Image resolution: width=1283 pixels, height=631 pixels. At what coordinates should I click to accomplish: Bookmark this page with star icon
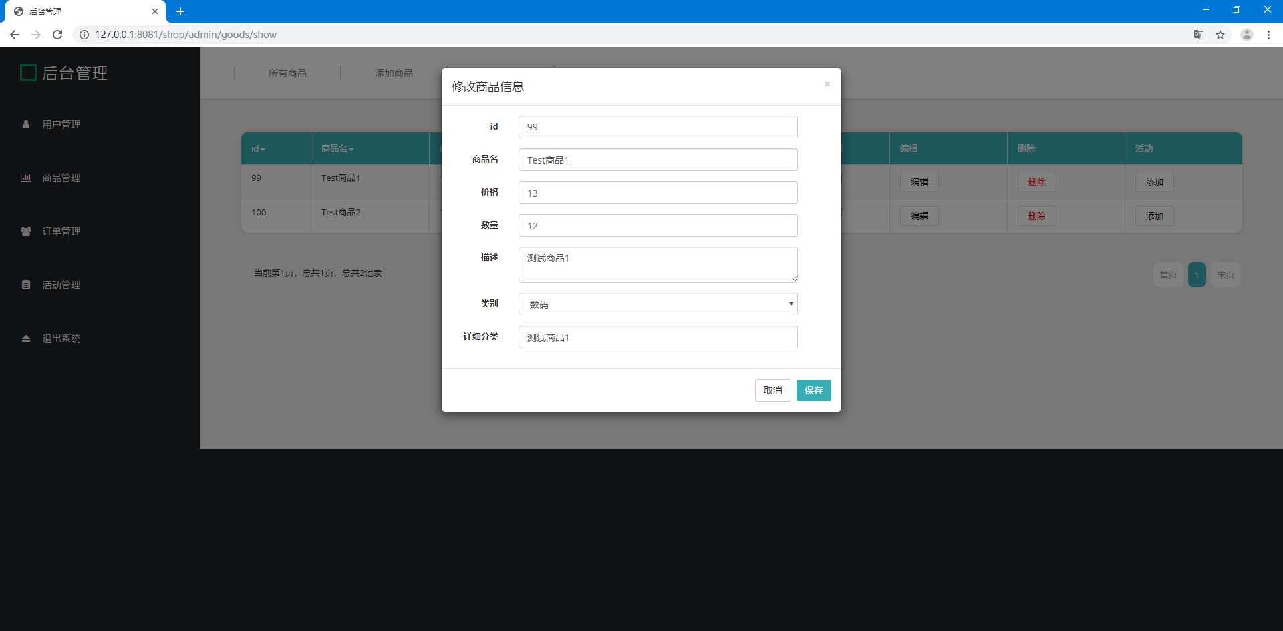pyautogui.click(x=1220, y=35)
